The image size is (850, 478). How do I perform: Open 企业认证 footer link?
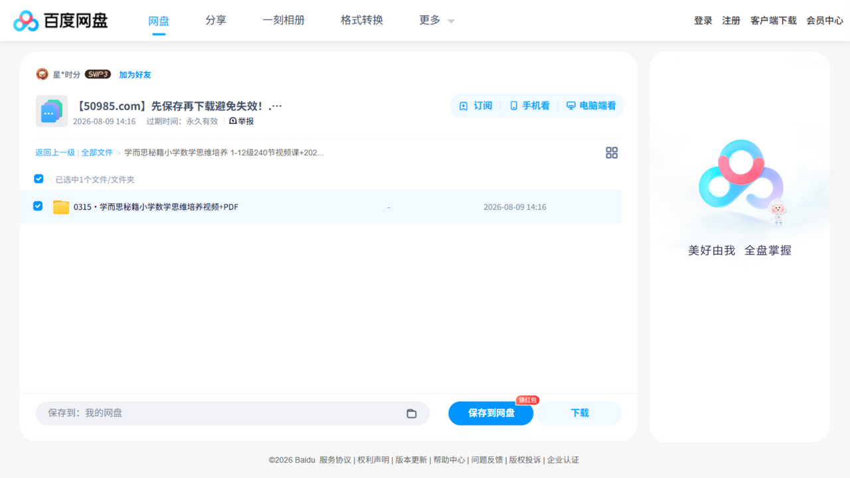tap(563, 460)
